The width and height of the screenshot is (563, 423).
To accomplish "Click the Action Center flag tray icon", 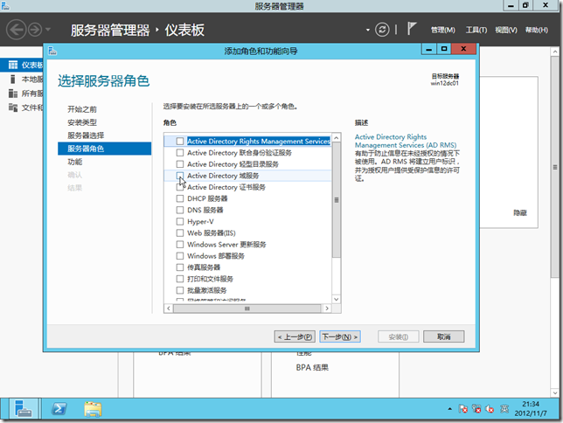I will [462, 409].
